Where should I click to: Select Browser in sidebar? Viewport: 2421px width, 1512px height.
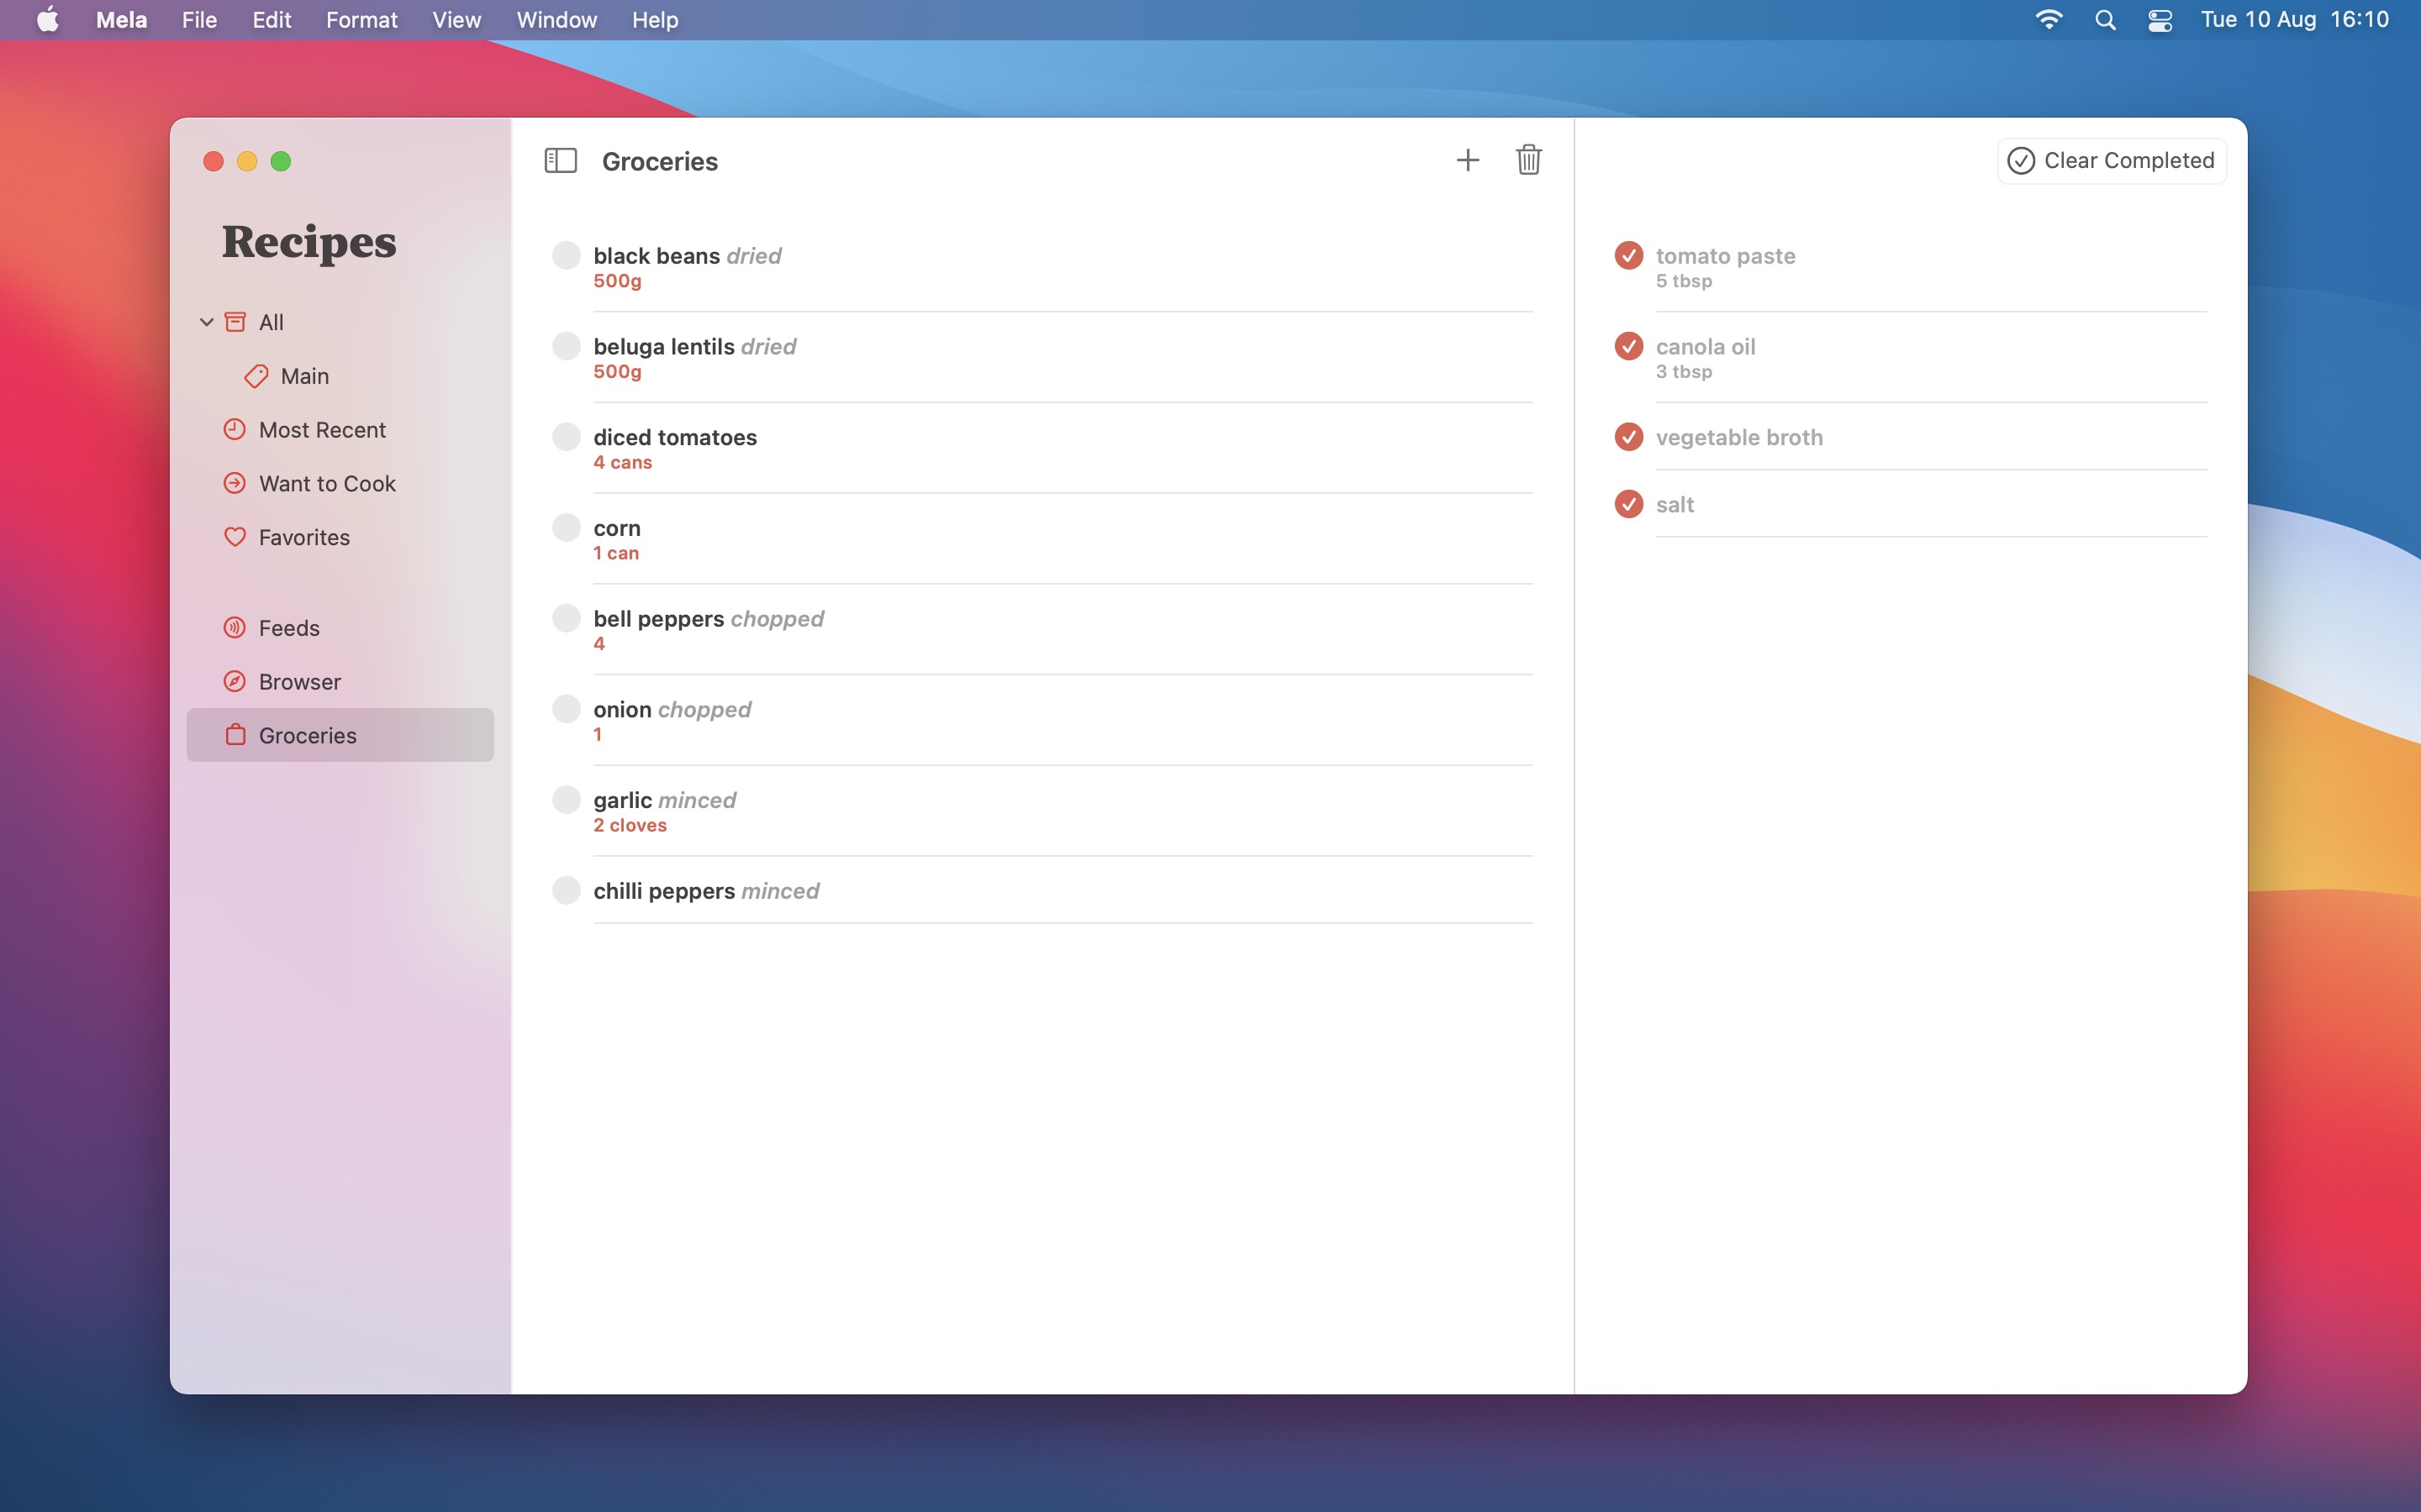[340, 682]
